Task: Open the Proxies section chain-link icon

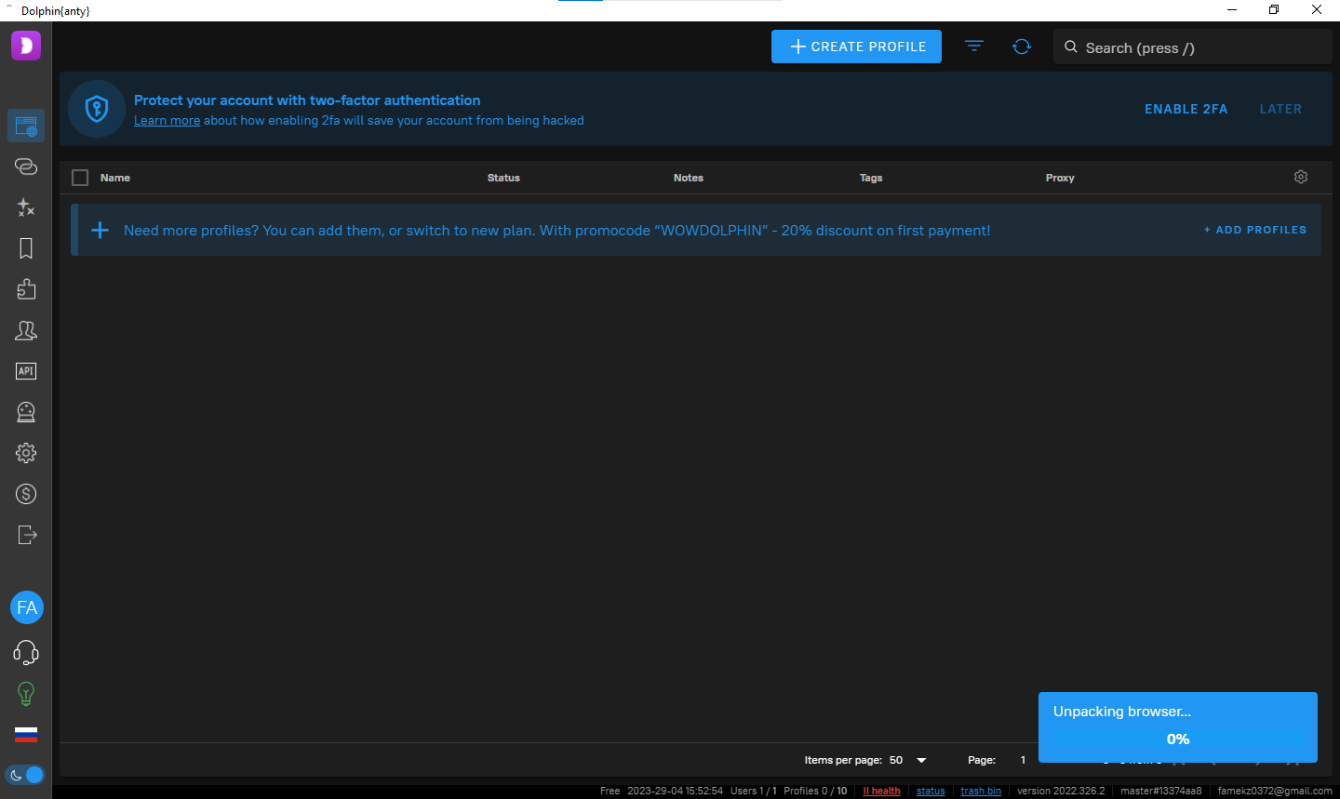Action: pos(26,166)
